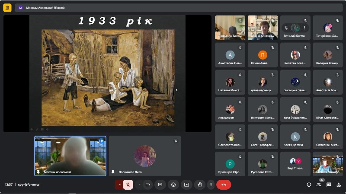Open the emoji reactions button
The height and width of the screenshot is (194, 346).
point(173,185)
